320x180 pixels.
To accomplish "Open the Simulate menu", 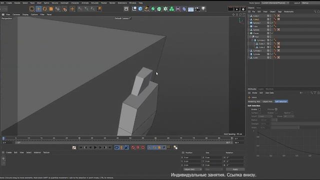I will click(x=94, y=3).
